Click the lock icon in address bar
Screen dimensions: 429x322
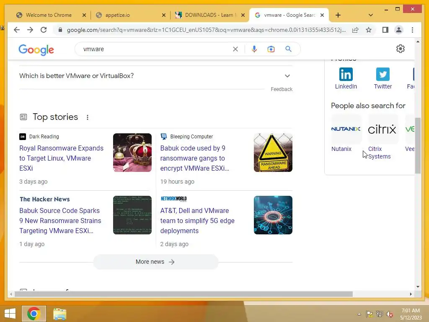pos(60,30)
